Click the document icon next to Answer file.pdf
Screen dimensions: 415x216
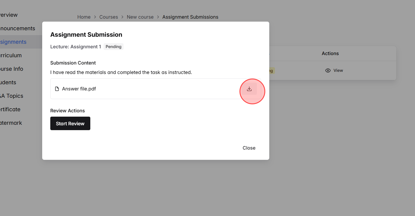pos(57,89)
